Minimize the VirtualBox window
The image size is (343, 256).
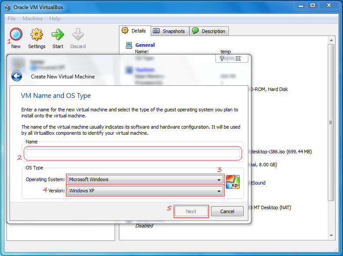(301, 6)
